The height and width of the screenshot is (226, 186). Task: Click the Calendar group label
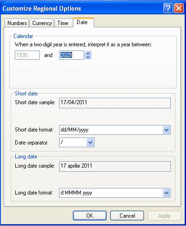coord(23,36)
